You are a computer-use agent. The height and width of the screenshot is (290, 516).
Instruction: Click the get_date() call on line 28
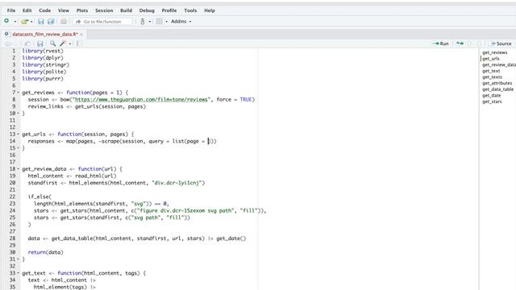231,238
